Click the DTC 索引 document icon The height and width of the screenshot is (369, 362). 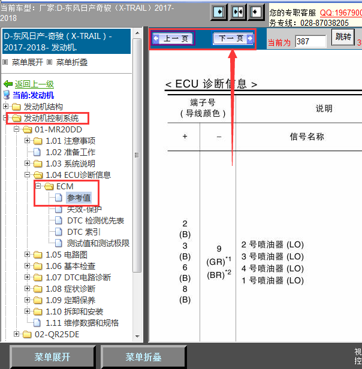click(59, 232)
